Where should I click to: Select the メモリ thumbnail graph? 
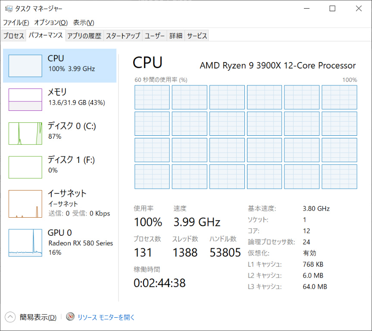pyautogui.click(x=25, y=100)
